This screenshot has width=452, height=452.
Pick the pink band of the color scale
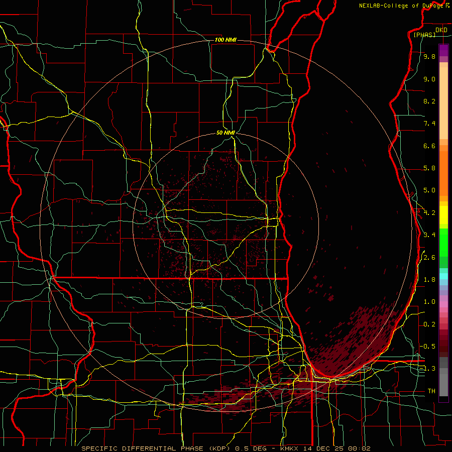click(443, 304)
